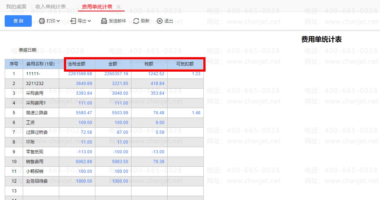Viewport: 380px width, 200px height.
Task: Select the 零售抵现 expense name cell
Action: tap(41, 152)
